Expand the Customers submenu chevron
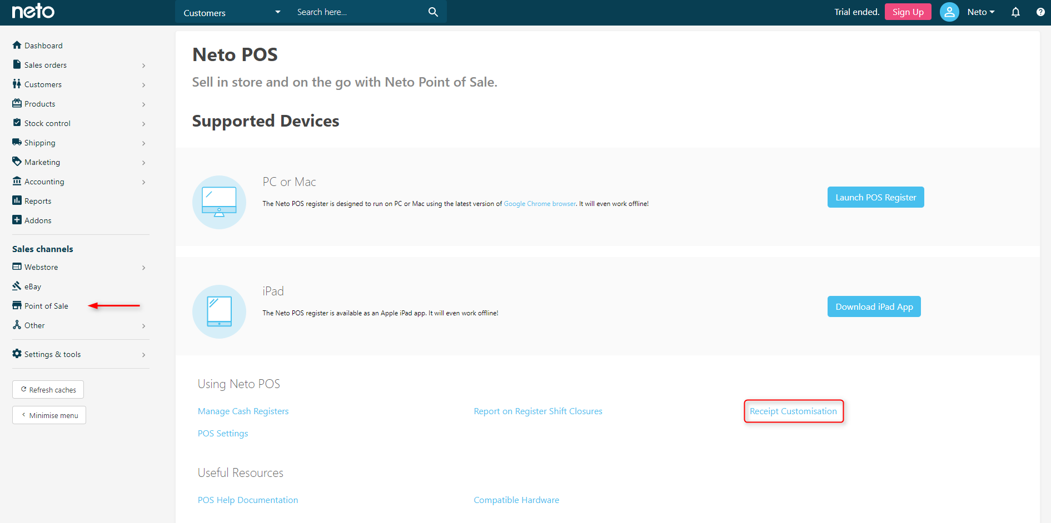The image size is (1051, 523). click(143, 85)
